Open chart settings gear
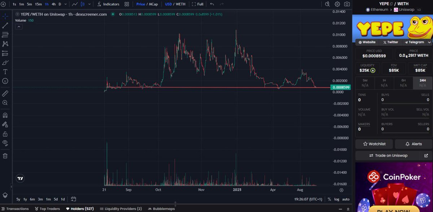The height and width of the screenshot is (212, 433). (337, 4)
